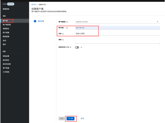
Task: Go to 用户管理 in the sidebar
Action: coord(6,32)
